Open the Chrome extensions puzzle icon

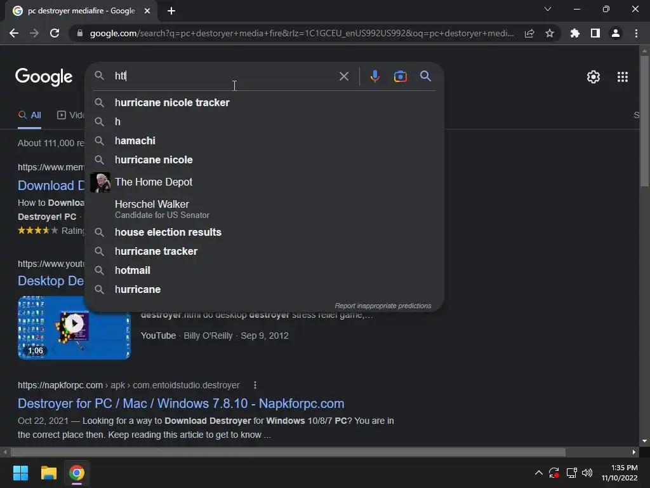[575, 33]
